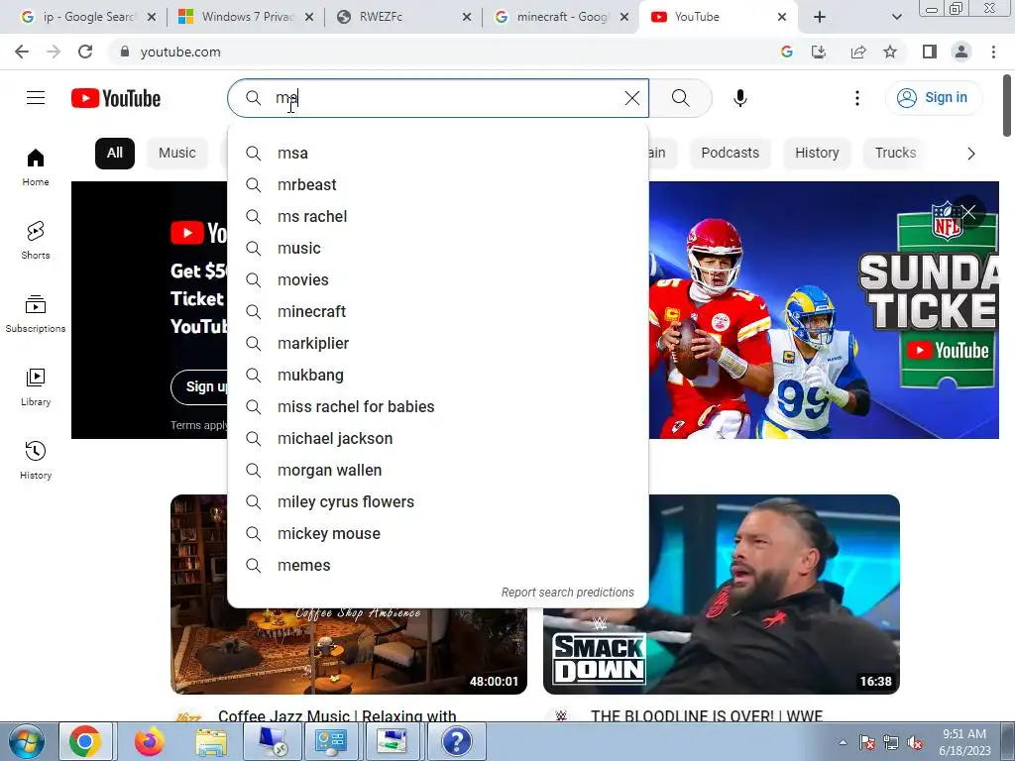This screenshot has height=761, width=1015.
Task: Click the share page icon
Action: tap(858, 52)
